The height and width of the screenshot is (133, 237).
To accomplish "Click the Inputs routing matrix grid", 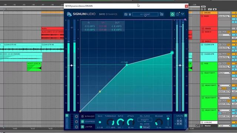I will pyautogui.click(x=180, y=122).
